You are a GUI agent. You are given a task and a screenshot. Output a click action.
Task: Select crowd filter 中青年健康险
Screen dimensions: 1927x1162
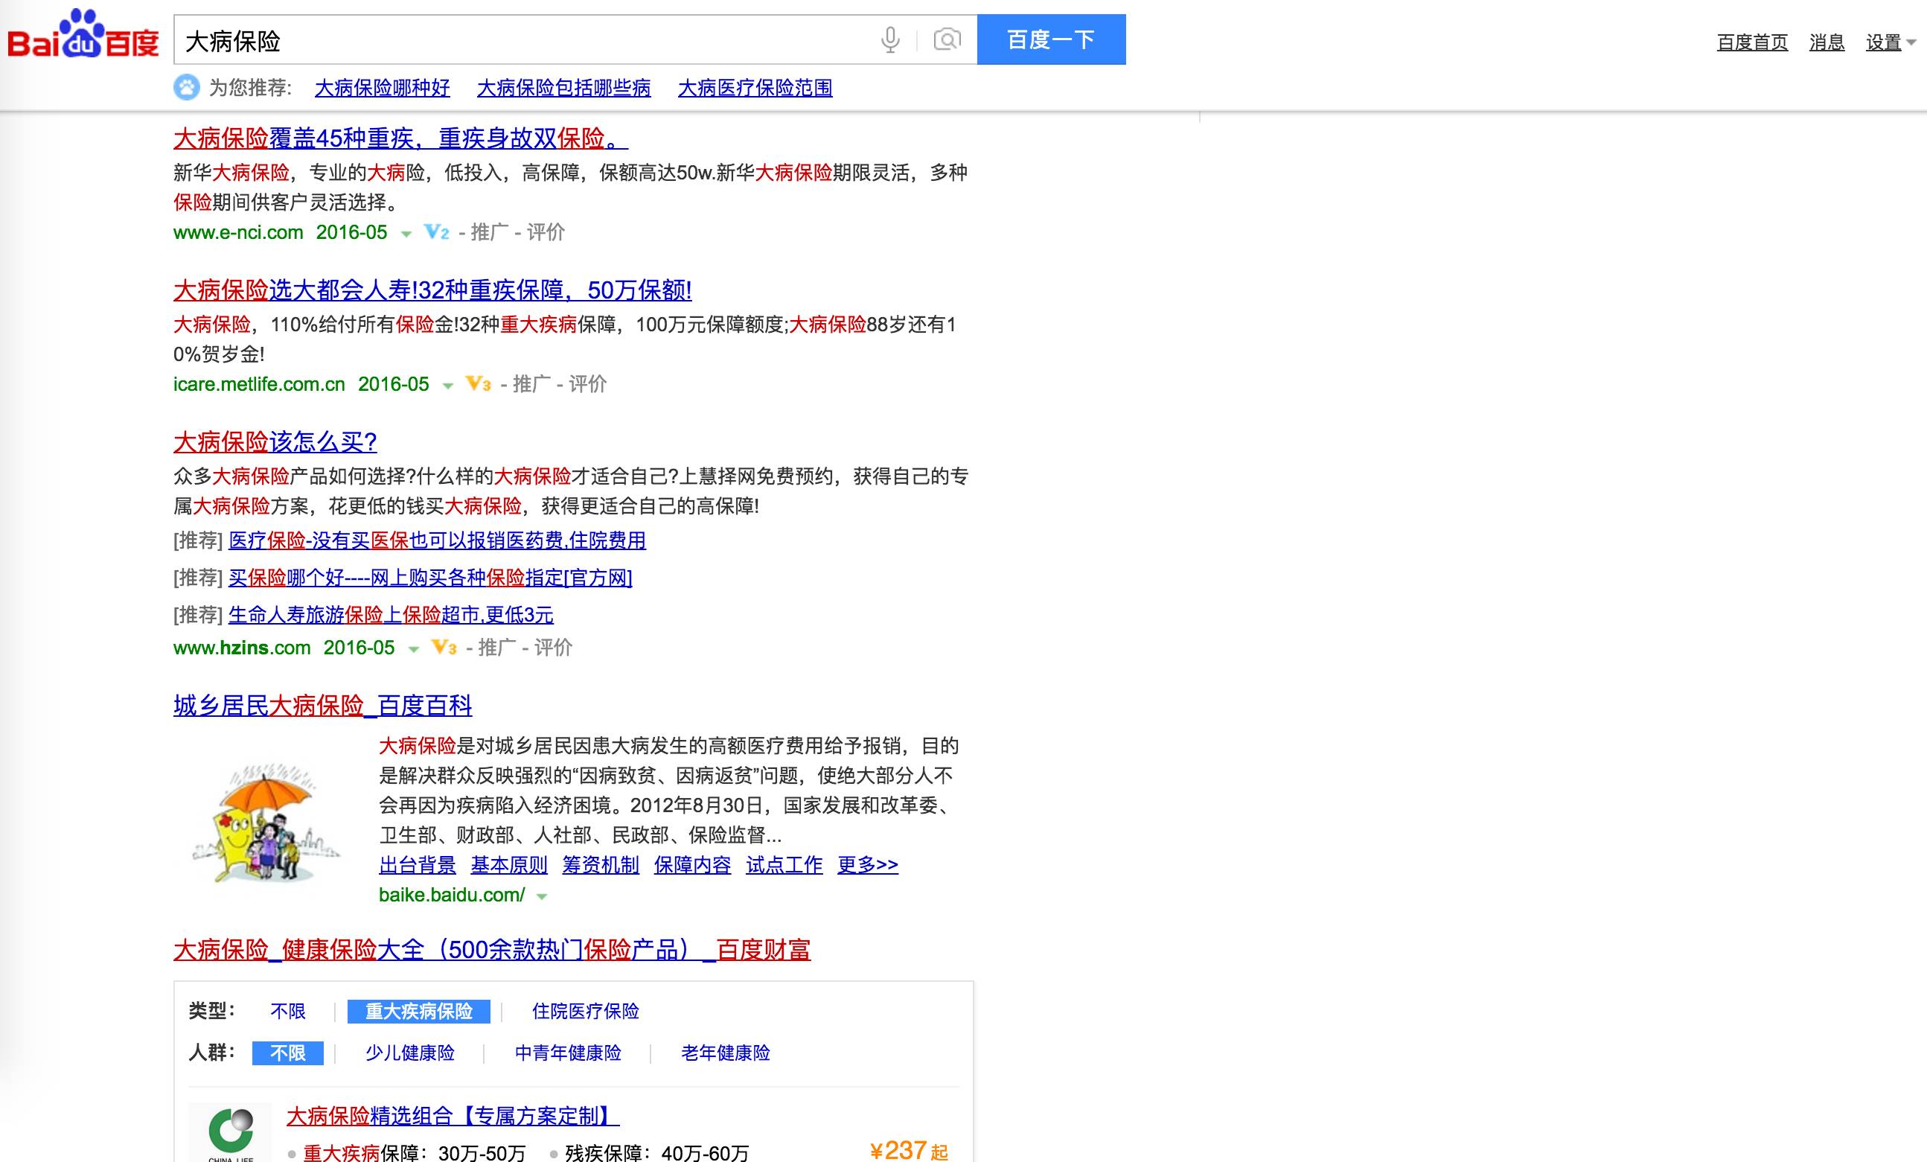click(568, 1053)
